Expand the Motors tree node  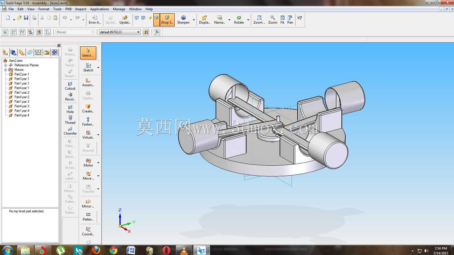pos(5,70)
